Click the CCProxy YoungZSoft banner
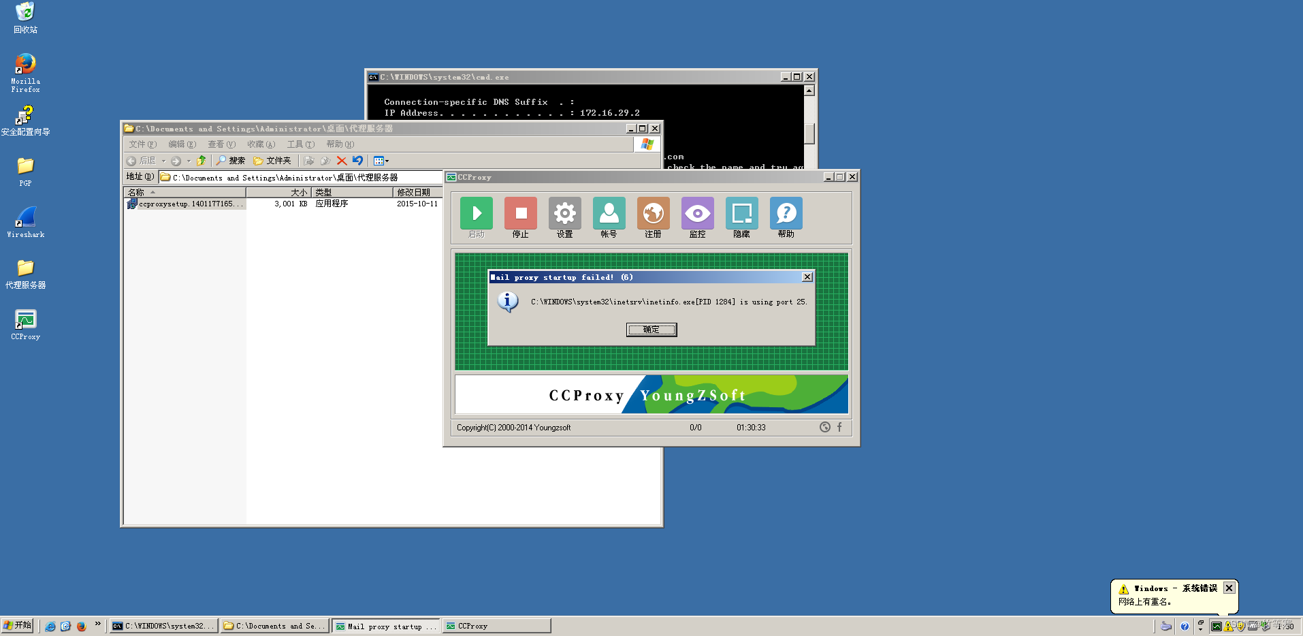 tap(651, 394)
